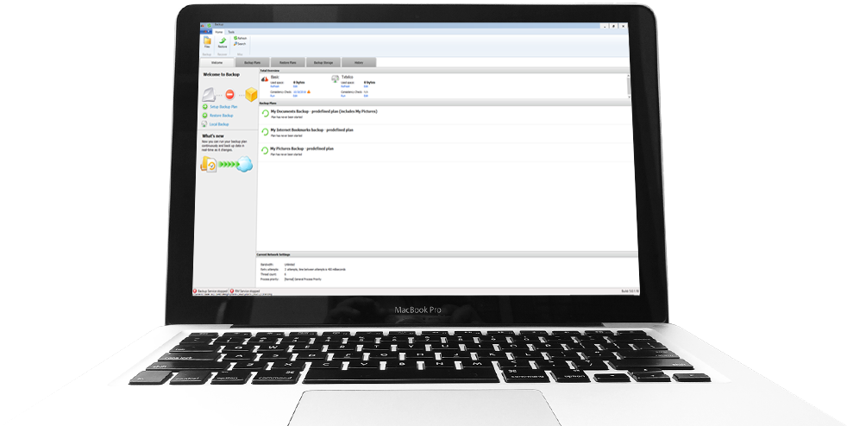Click the Restore icon in ribbon
This screenshot has width=847, height=426.
[x=222, y=42]
